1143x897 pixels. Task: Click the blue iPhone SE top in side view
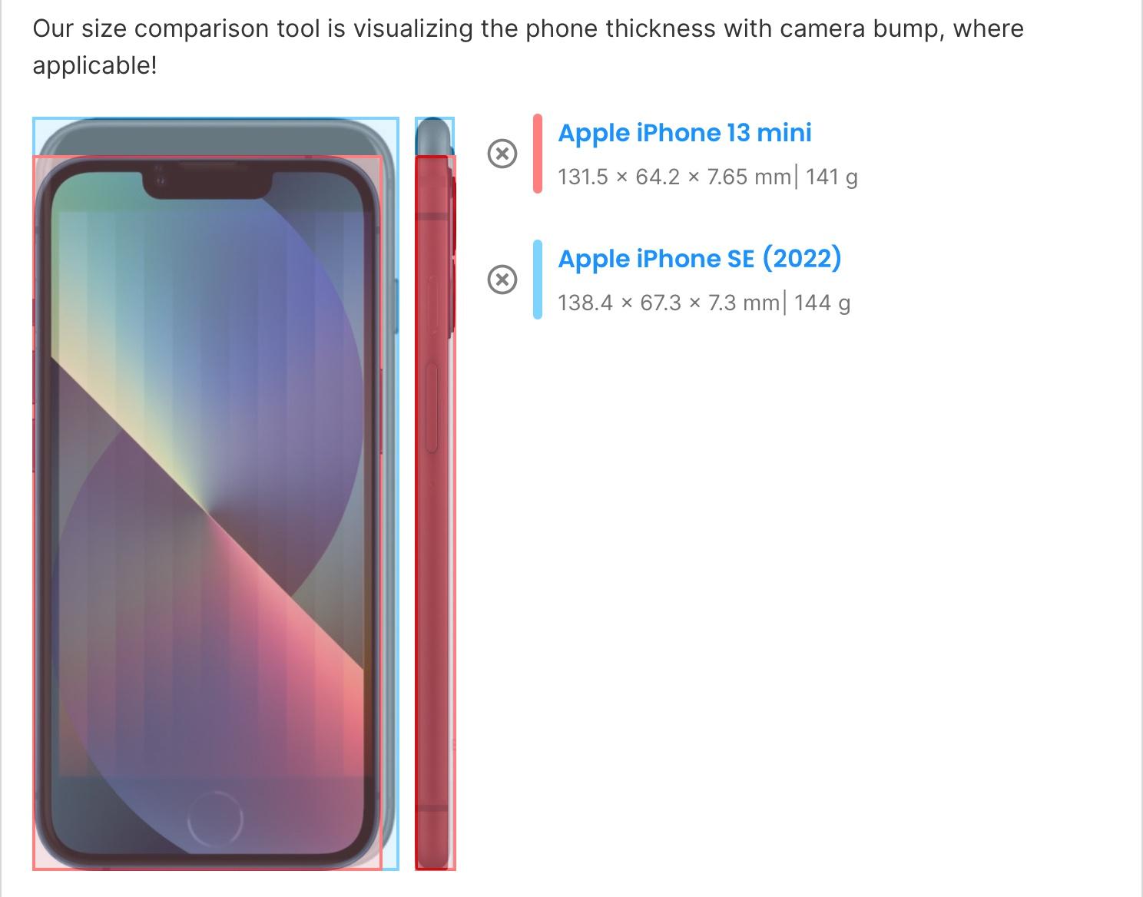pos(434,137)
